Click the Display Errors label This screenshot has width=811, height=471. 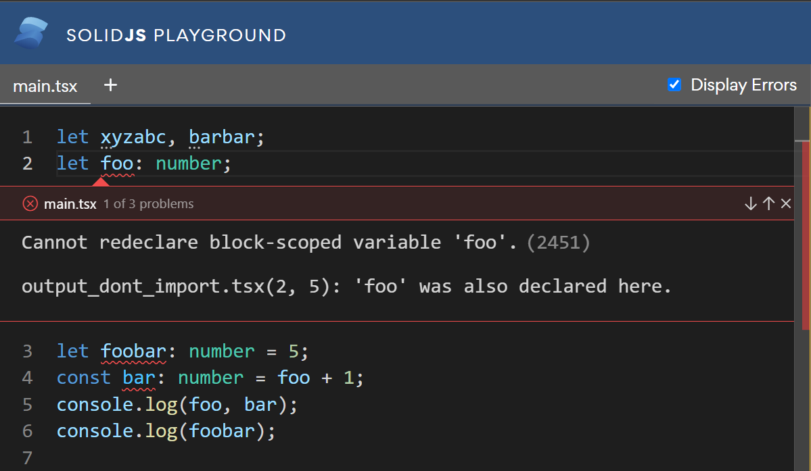[743, 85]
